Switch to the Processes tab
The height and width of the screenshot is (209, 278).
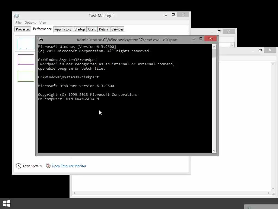[x=23, y=29]
